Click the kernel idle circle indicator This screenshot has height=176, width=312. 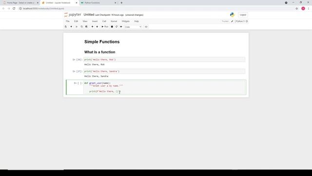(247, 22)
